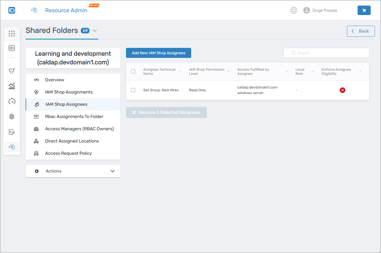This screenshot has width=381, height=253.
Task: Click the audit checklist icon in sidebar
Action: coord(11,132)
